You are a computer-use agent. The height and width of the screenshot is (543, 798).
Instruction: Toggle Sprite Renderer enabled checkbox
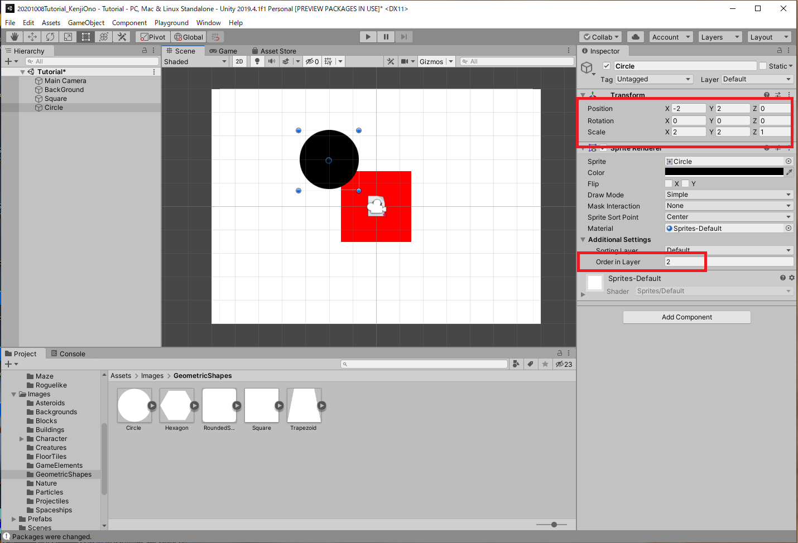603,148
